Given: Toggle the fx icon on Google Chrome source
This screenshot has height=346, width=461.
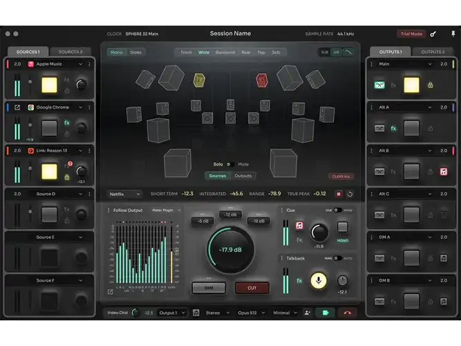Looking at the screenshot, I should [x=67, y=122].
